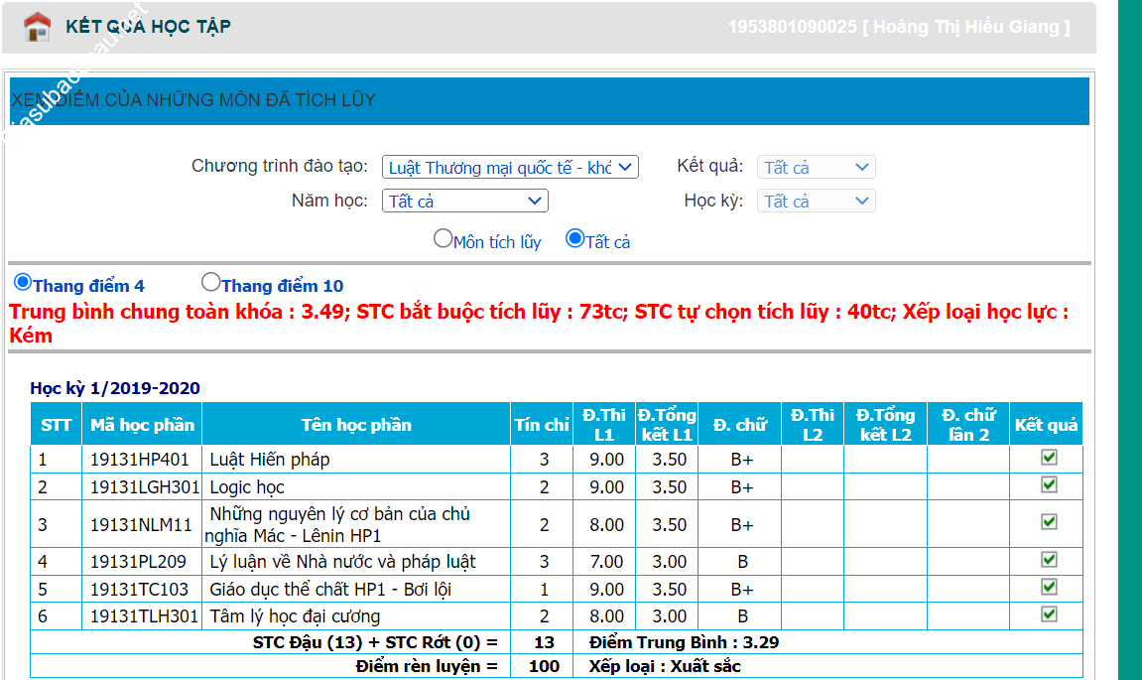The width and height of the screenshot is (1142, 680).
Task: Toggle the Kết quả checkbox for Luật Hiến pháp
Action: [x=1049, y=458]
